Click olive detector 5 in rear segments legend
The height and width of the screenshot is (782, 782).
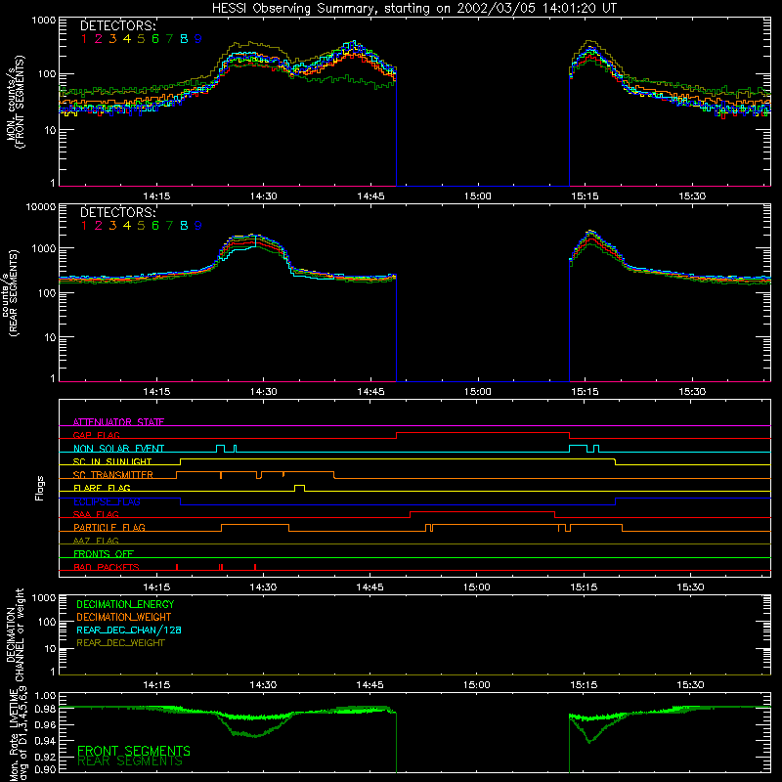point(141,226)
